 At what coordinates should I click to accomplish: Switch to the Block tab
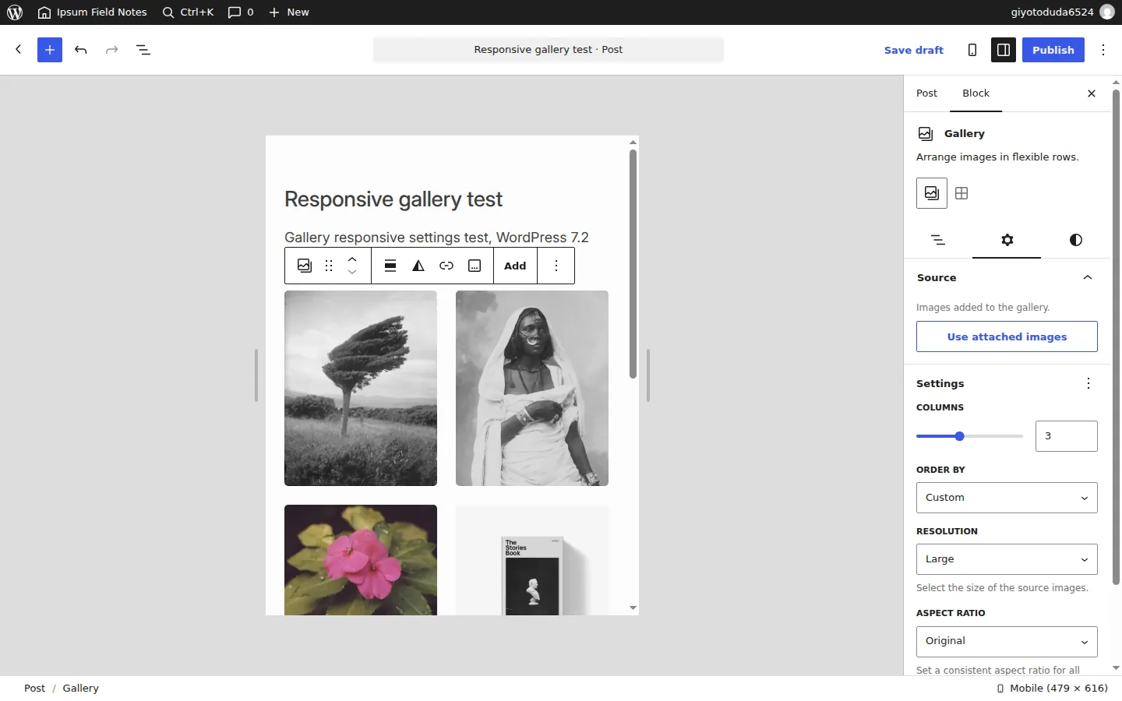976,93
